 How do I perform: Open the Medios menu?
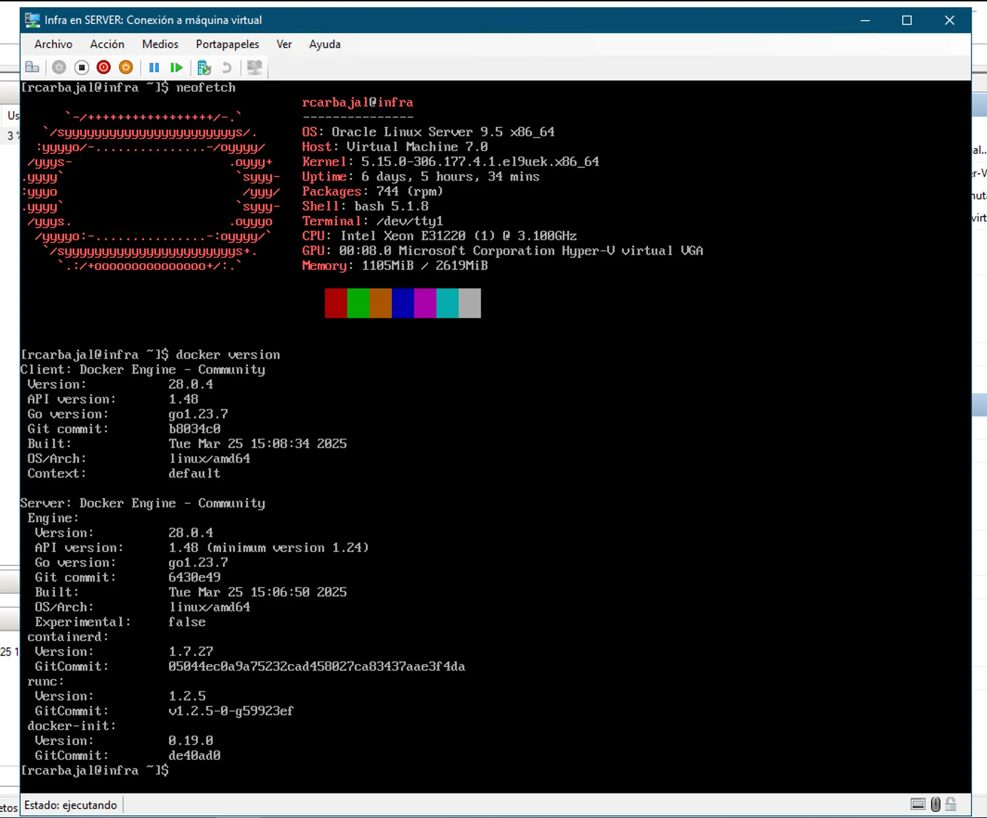160,44
